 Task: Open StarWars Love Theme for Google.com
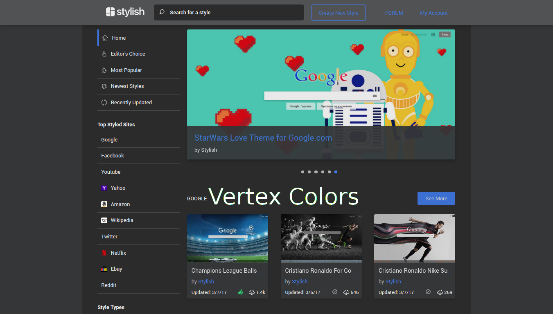(x=263, y=138)
